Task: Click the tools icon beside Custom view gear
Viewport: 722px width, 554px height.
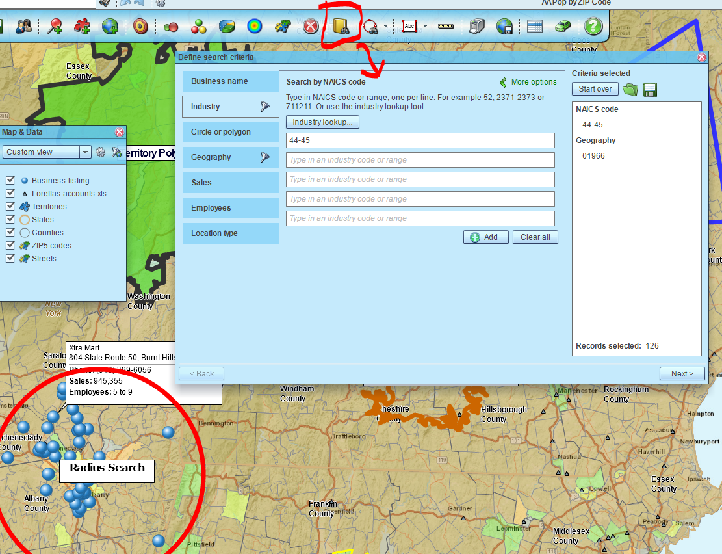Action: pyautogui.click(x=116, y=152)
